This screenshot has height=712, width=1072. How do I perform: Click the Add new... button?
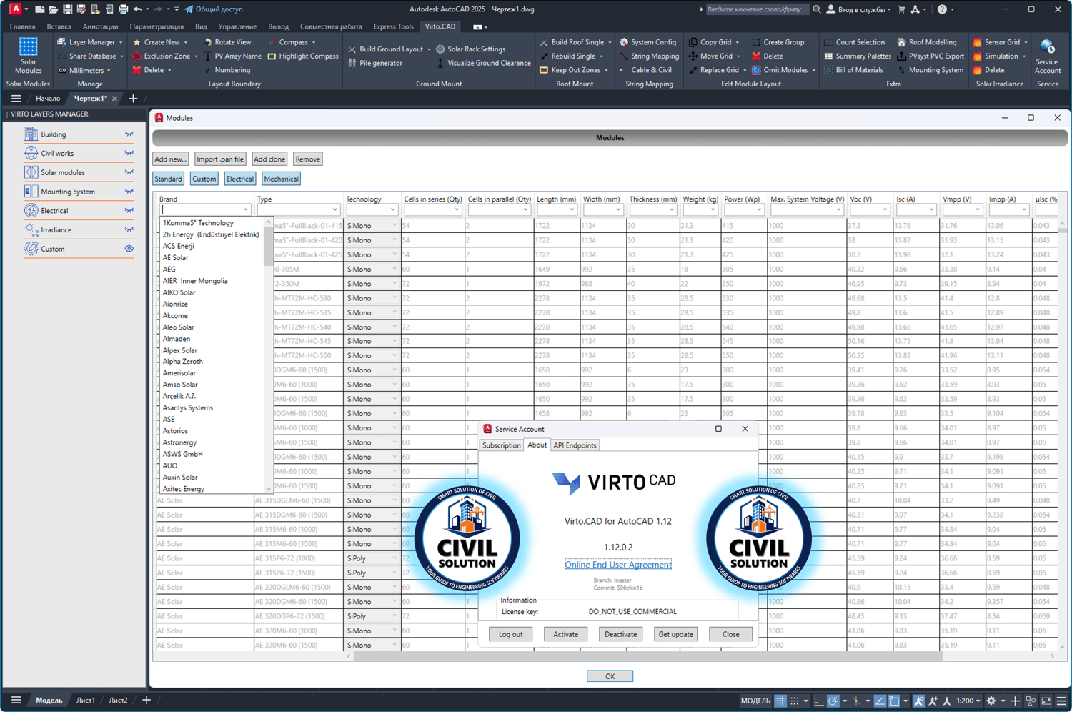pyautogui.click(x=170, y=159)
